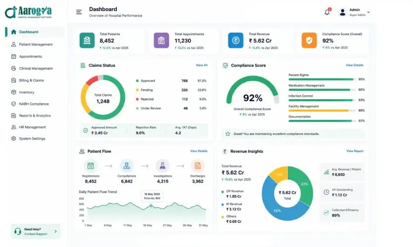
Task: Click the yellow 12% pie segment
Action: point(279,174)
